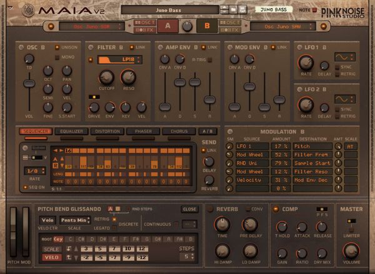Click the preset up/down arrows beside Juno Bass
375x274 pixels.
224,10
